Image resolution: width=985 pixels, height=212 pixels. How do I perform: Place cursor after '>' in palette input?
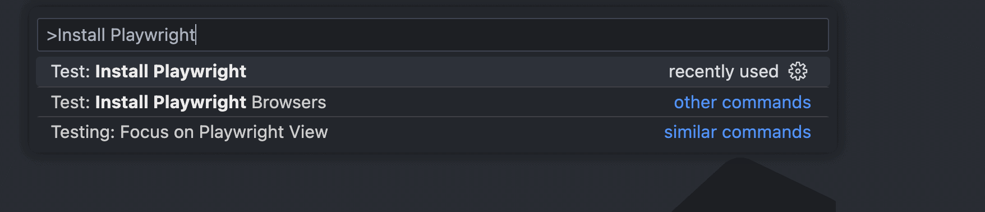tap(57, 35)
